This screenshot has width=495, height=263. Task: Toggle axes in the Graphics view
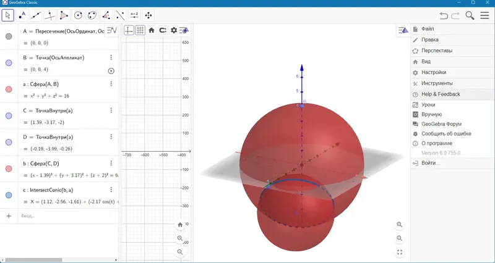click(x=129, y=30)
